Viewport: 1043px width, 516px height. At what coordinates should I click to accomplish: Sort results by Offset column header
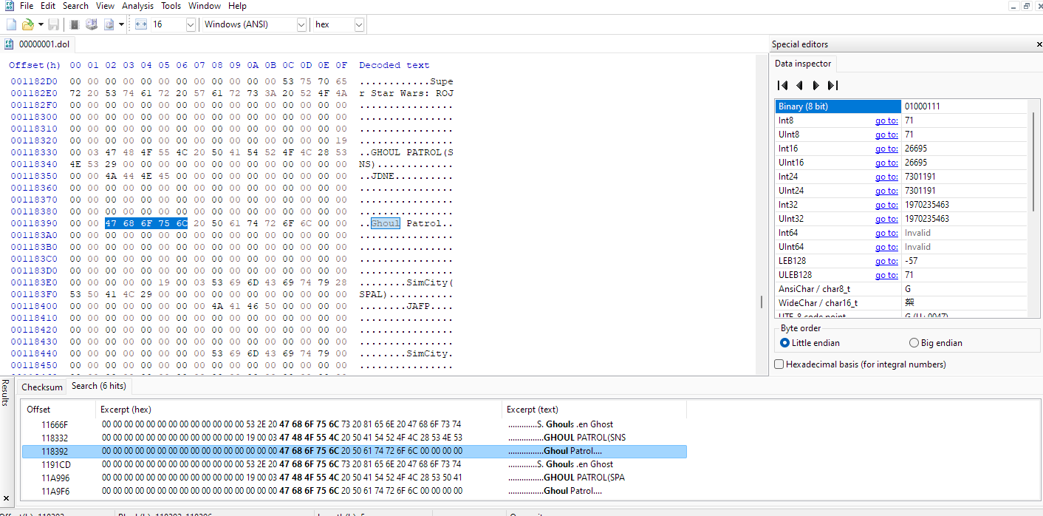point(59,409)
